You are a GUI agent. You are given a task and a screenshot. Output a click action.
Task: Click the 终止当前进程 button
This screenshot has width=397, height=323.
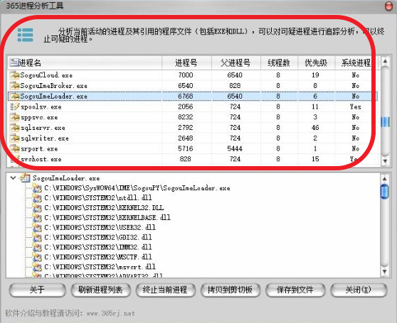(165, 290)
